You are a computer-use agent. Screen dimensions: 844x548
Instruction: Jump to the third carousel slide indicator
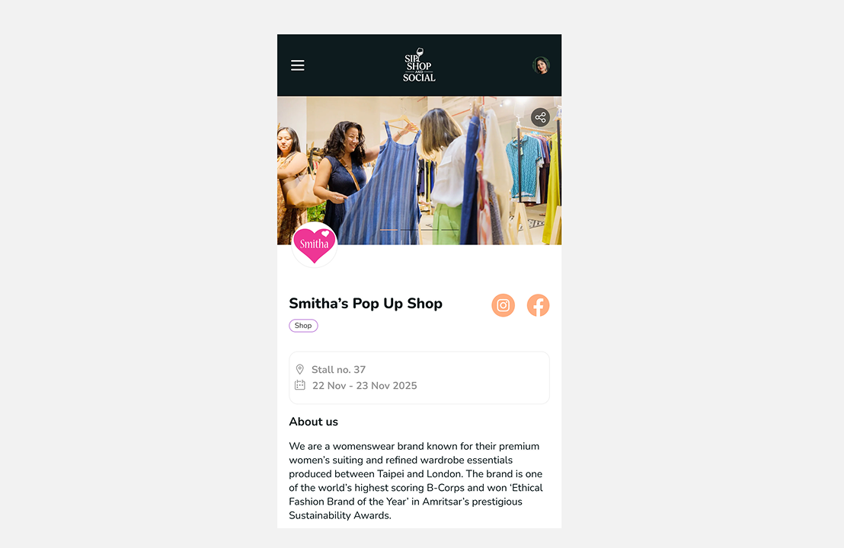[430, 230]
